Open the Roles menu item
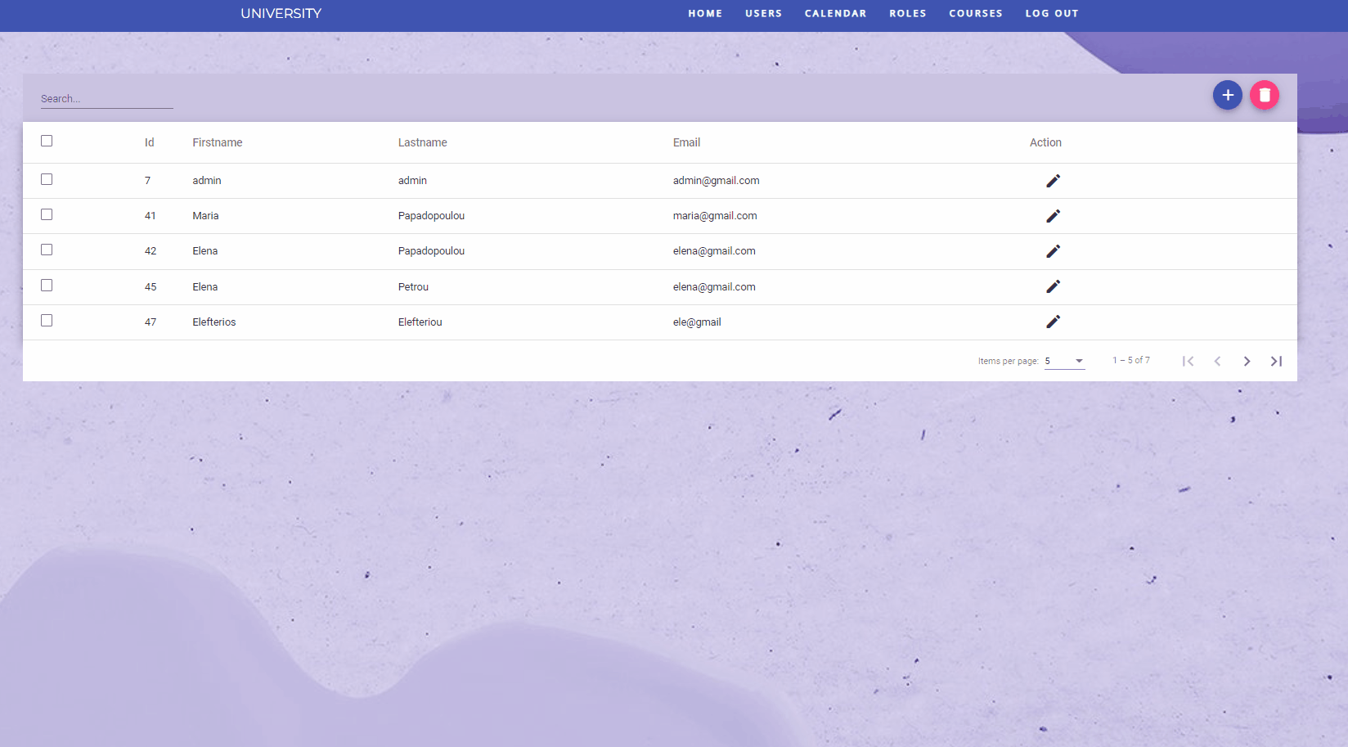 tap(908, 14)
